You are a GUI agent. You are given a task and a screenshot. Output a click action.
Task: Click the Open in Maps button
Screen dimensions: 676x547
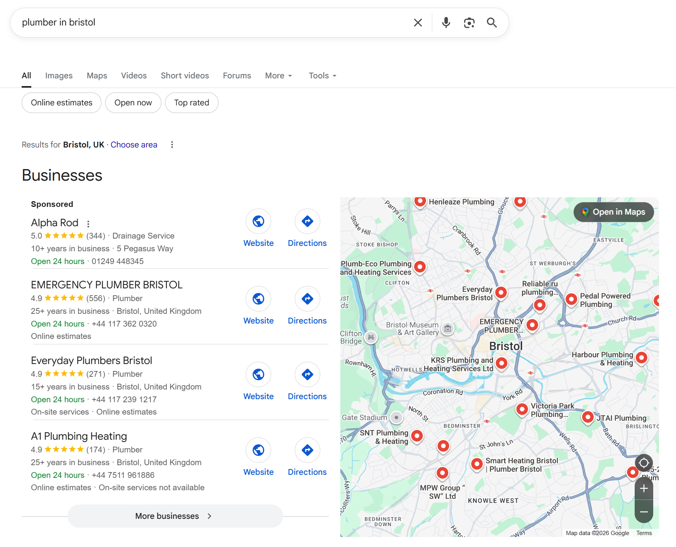click(614, 212)
